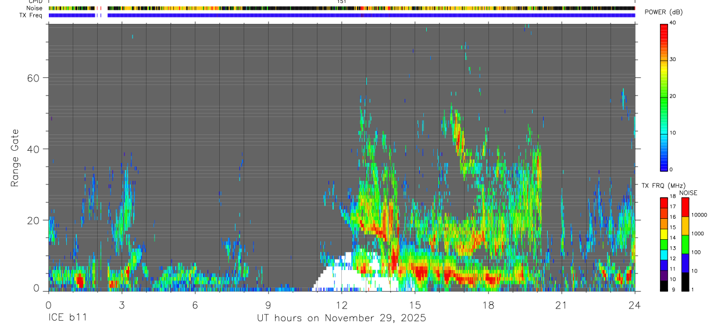714x330 pixels.
Task: Click the power scale value 30
Action: click(x=672, y=59)
